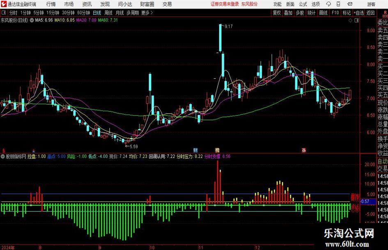
Task: Collapse the 东风股份 main chart indicator arrow
Action: [x=32, y=20]
